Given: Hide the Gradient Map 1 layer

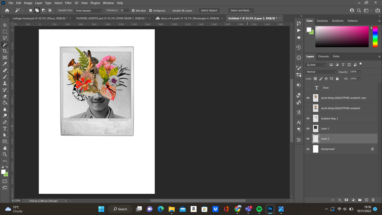Looking at the screenshot, I should coord(308,118).
